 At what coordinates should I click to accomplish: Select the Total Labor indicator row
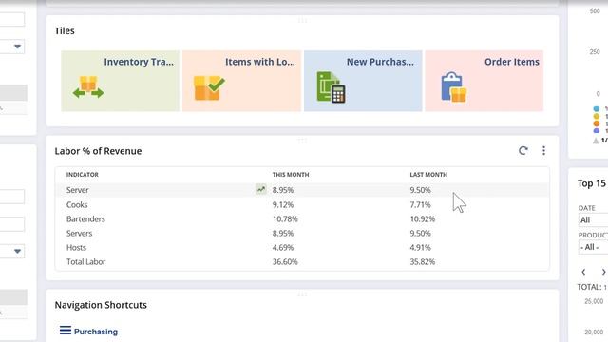coord(302,262)
